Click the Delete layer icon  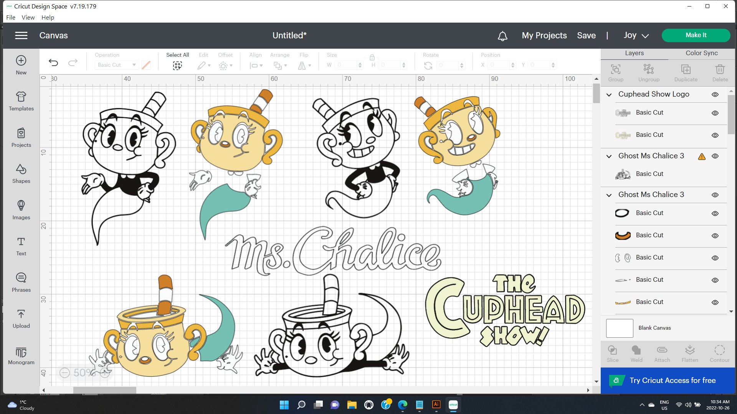[x=720, y=73]
